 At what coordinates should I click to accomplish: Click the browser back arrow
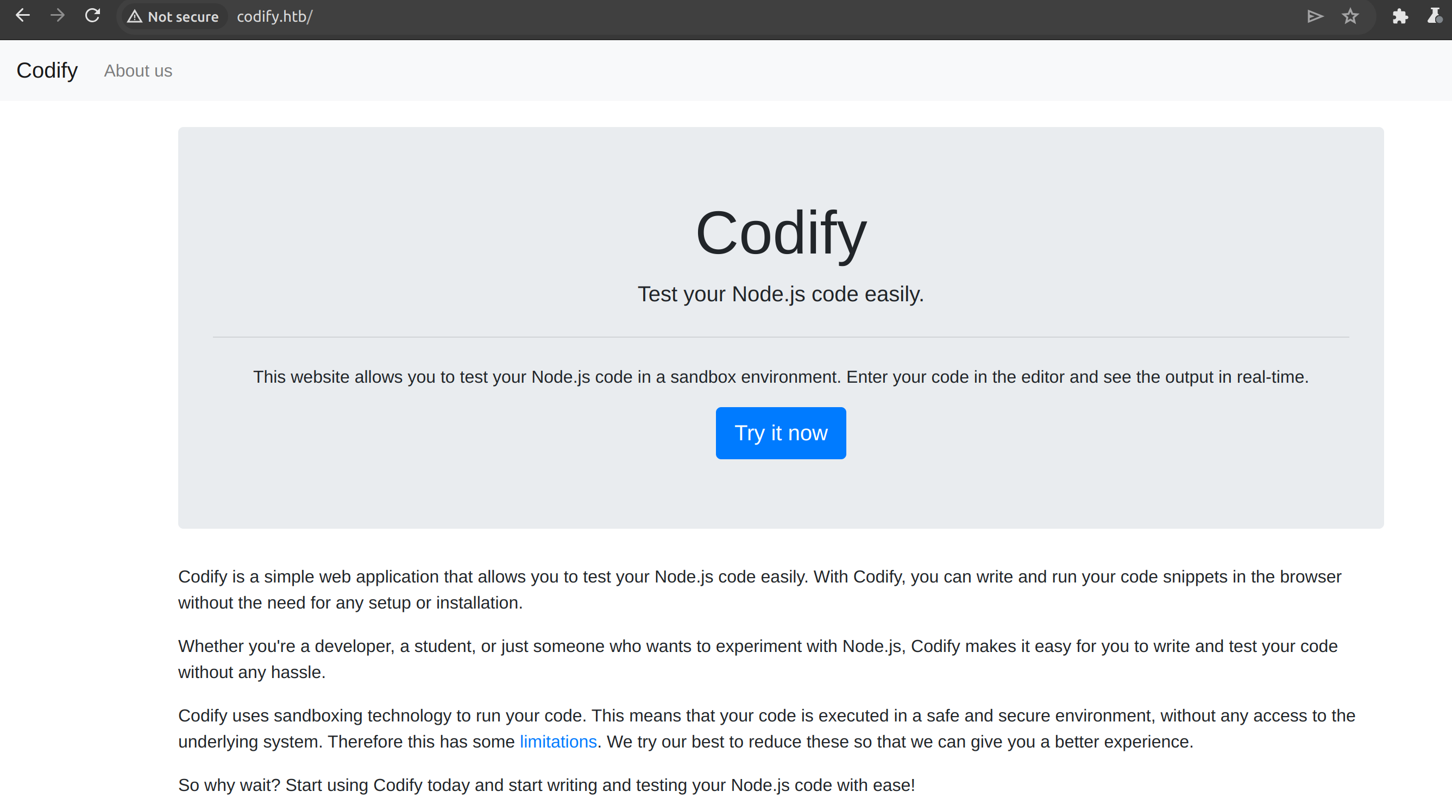click(x=23, y=16)
